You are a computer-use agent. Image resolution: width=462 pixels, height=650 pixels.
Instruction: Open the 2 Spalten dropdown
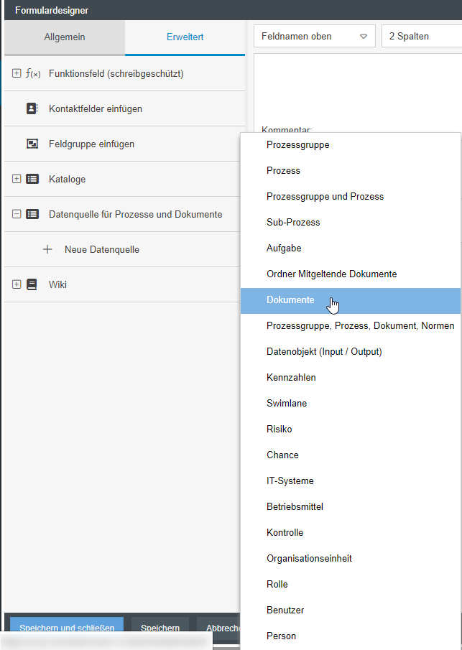coord(422,36)
